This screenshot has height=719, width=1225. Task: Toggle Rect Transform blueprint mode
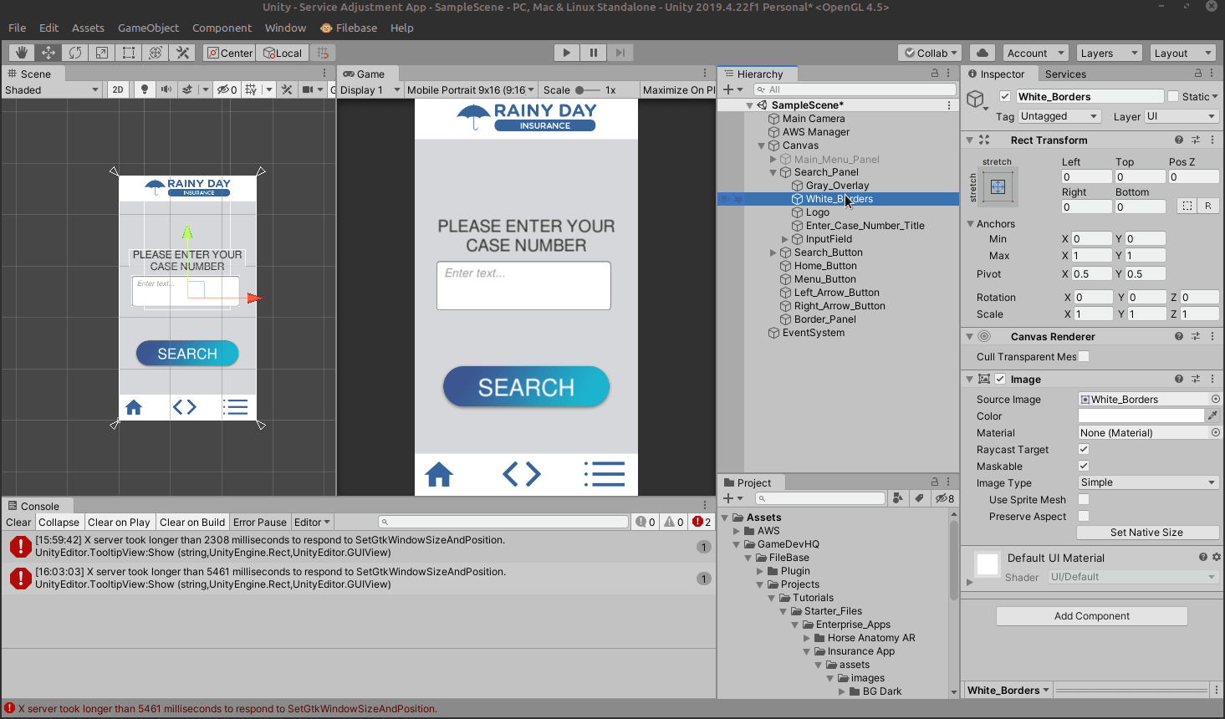1187,206
